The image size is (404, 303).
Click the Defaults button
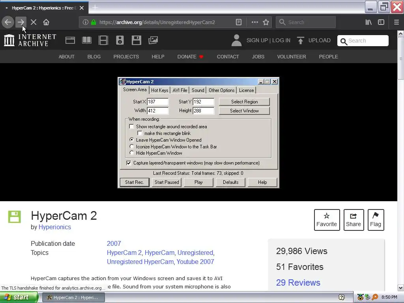tap(230, 182)
